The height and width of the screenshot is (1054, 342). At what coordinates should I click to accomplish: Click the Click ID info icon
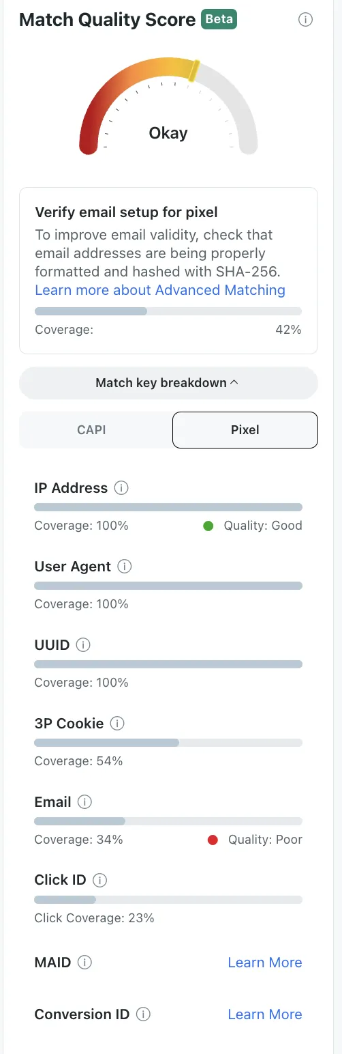(100, 880)
